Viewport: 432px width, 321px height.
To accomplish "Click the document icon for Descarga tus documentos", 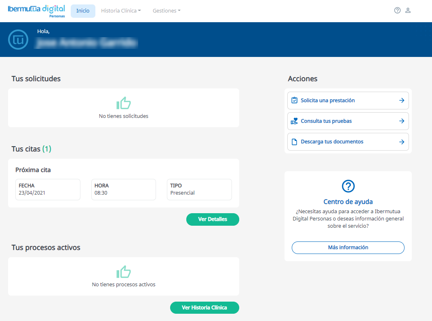I will point(294,142).
